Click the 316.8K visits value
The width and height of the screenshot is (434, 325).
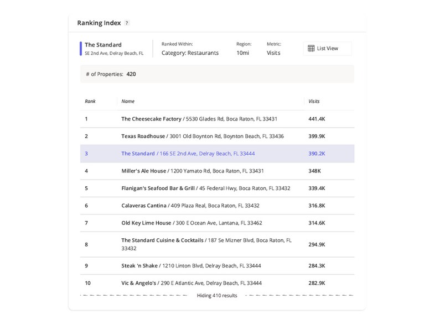tap(317, 206)
